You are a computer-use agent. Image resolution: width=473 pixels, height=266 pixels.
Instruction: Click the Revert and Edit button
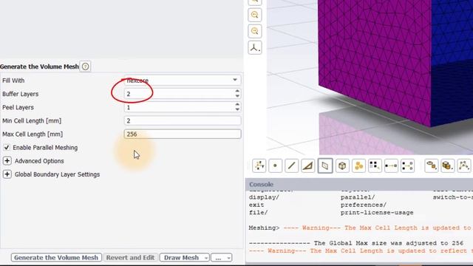pyautogui.click(x=130, y=258)
